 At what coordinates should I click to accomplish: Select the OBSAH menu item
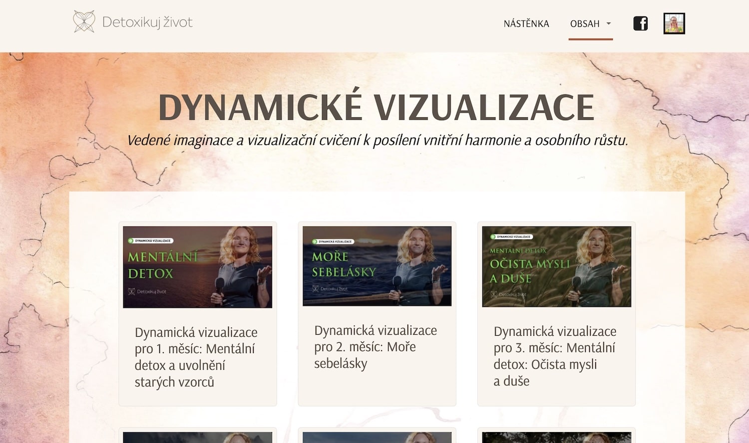pos(585,23)
